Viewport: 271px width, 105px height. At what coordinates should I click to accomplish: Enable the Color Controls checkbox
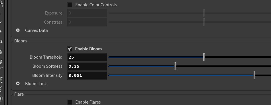70,5
